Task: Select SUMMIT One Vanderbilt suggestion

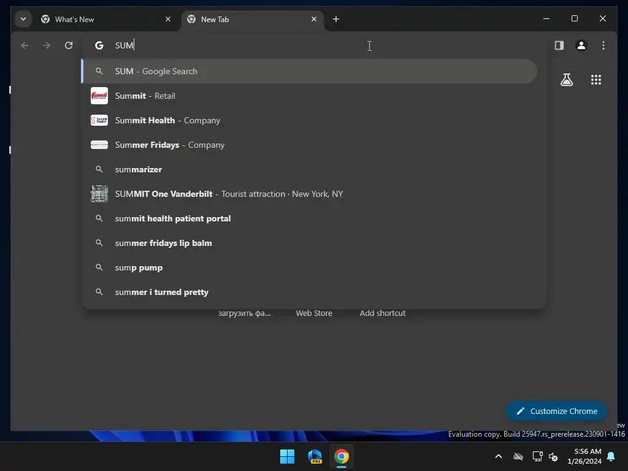Action: click(309, 194)
